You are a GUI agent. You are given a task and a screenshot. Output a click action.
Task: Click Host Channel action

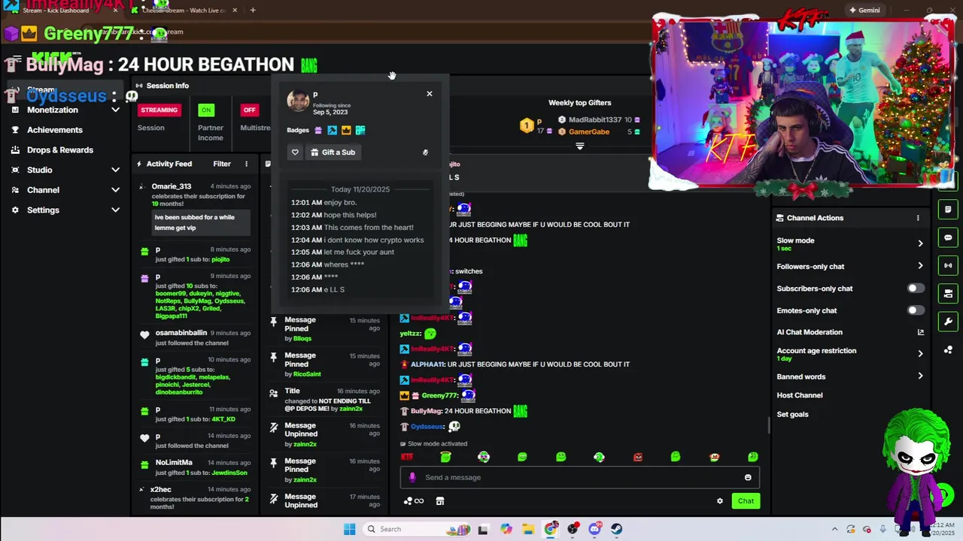coord(800,395)
